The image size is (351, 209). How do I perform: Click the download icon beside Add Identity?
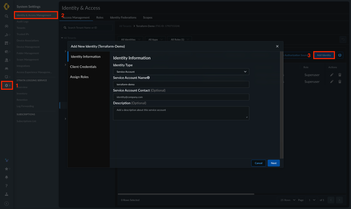[x=340, y=55]
